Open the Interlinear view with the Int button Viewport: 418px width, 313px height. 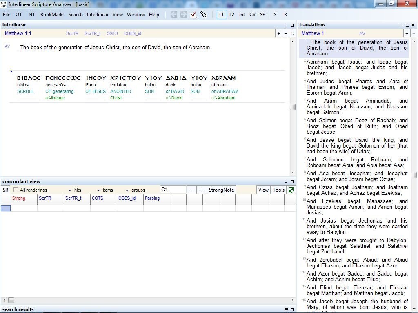point(242,14)
